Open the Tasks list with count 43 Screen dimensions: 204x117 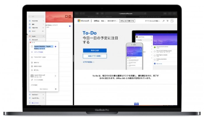click(x=36, y=31)
